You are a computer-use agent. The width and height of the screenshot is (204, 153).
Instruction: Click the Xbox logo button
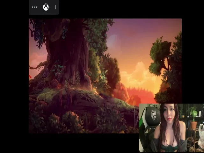point(46,7)
